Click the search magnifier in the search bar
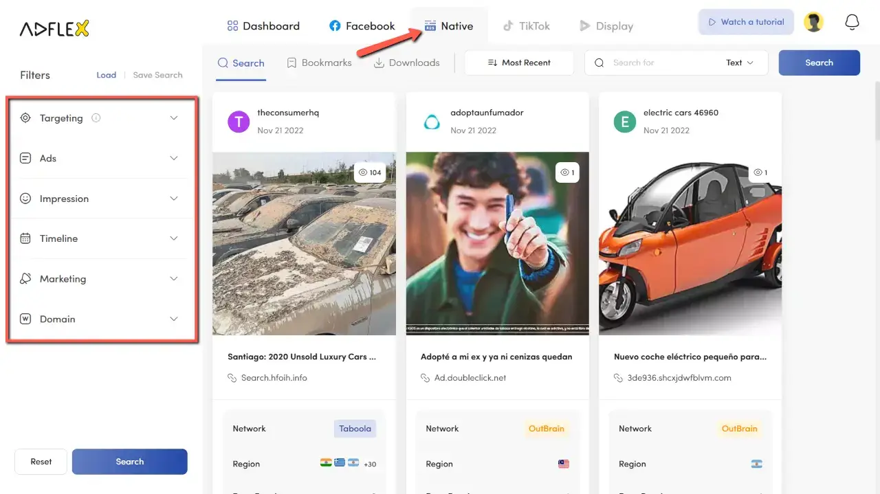 click(599, 63)
